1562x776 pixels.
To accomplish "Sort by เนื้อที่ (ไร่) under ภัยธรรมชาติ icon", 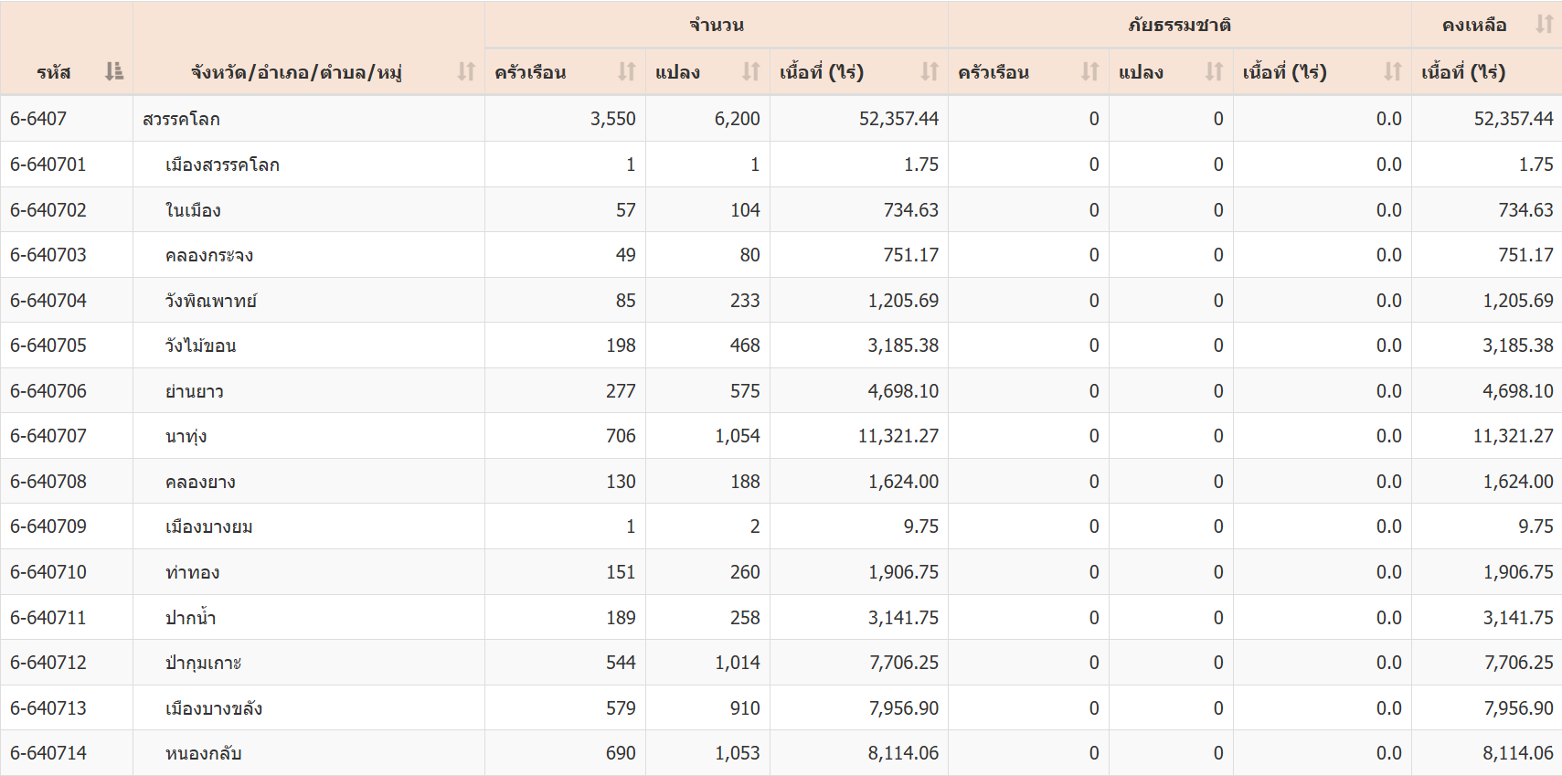I will [1392, 71].
